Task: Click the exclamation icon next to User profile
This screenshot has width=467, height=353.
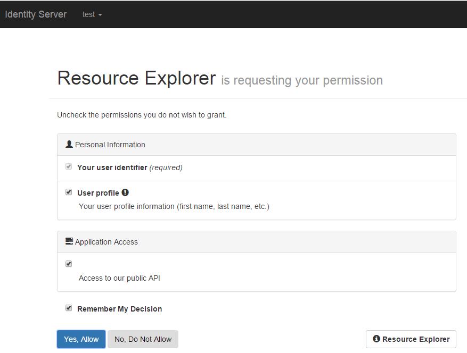Action: [125, 192]
